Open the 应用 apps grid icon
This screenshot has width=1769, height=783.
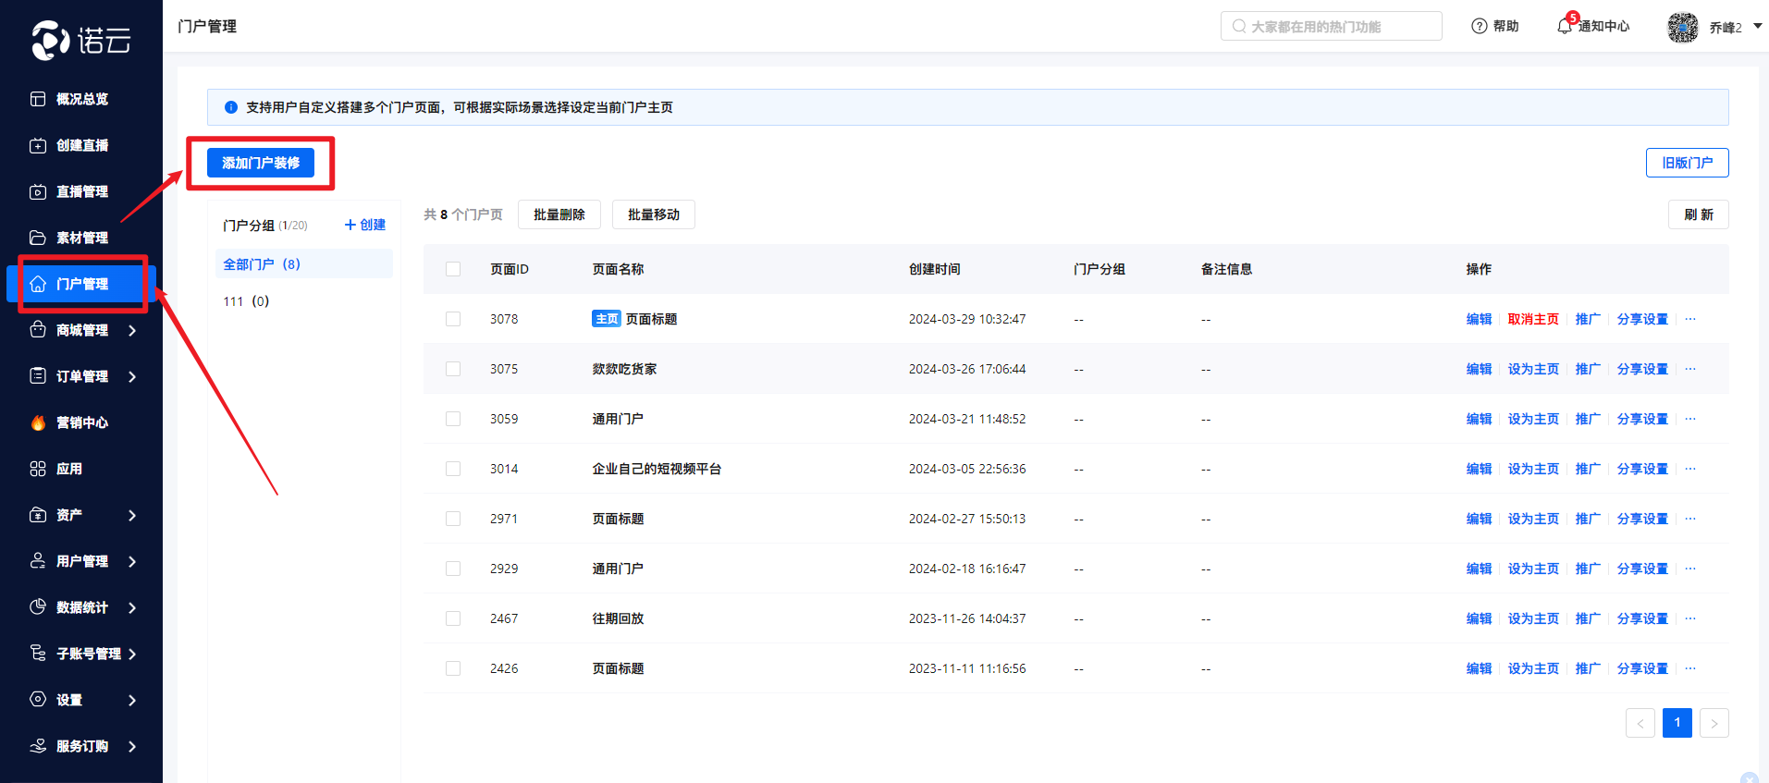(x=38, y=469)
